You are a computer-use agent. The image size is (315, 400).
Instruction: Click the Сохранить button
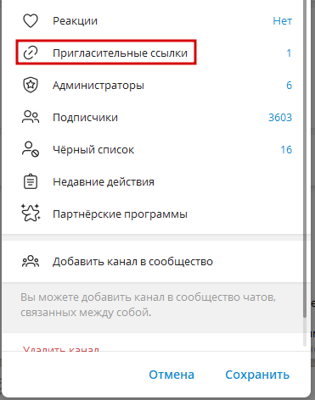[257, 375]
